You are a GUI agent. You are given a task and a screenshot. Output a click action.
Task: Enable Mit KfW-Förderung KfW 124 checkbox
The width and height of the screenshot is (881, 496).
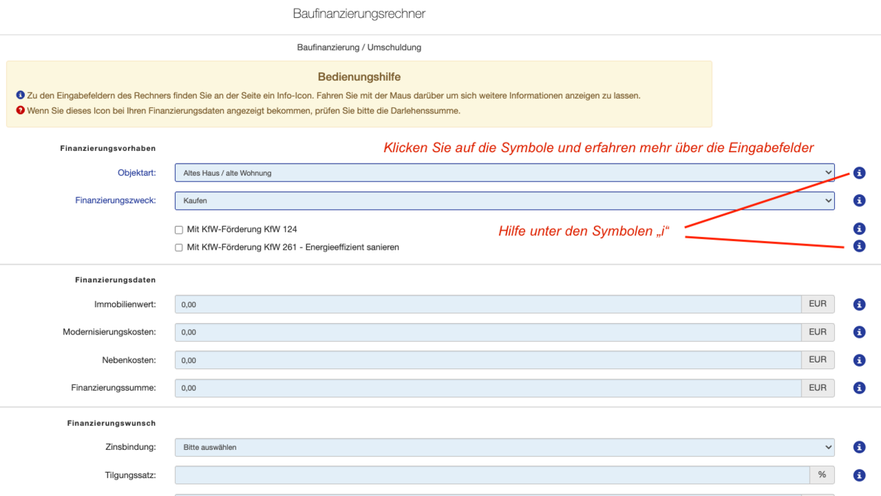[179, 230]
